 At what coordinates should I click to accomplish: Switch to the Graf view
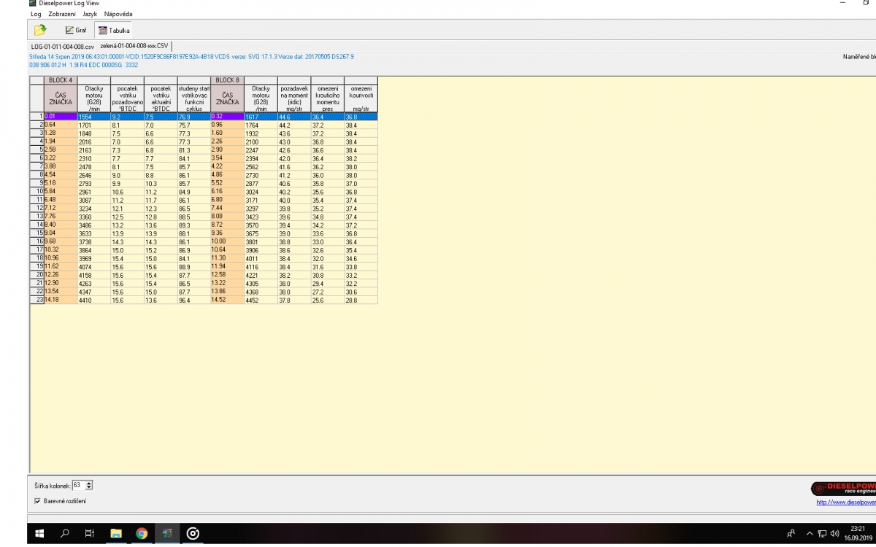coord(76,30)
